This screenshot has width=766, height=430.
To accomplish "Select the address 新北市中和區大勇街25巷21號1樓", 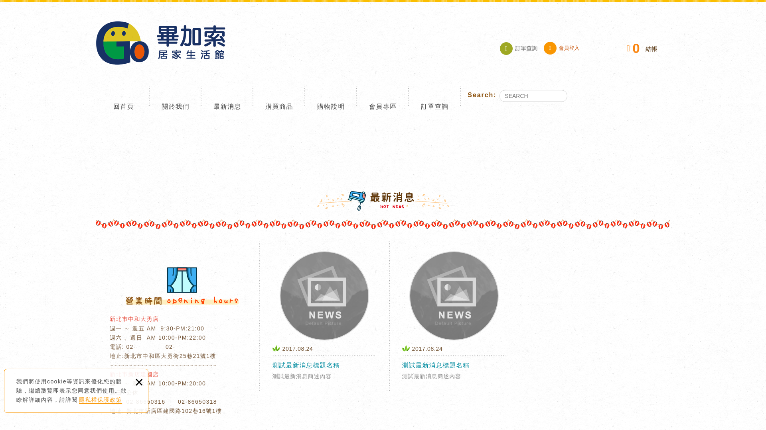I will point(170,356).
